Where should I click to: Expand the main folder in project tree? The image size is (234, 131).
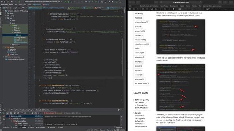[8, 20]
